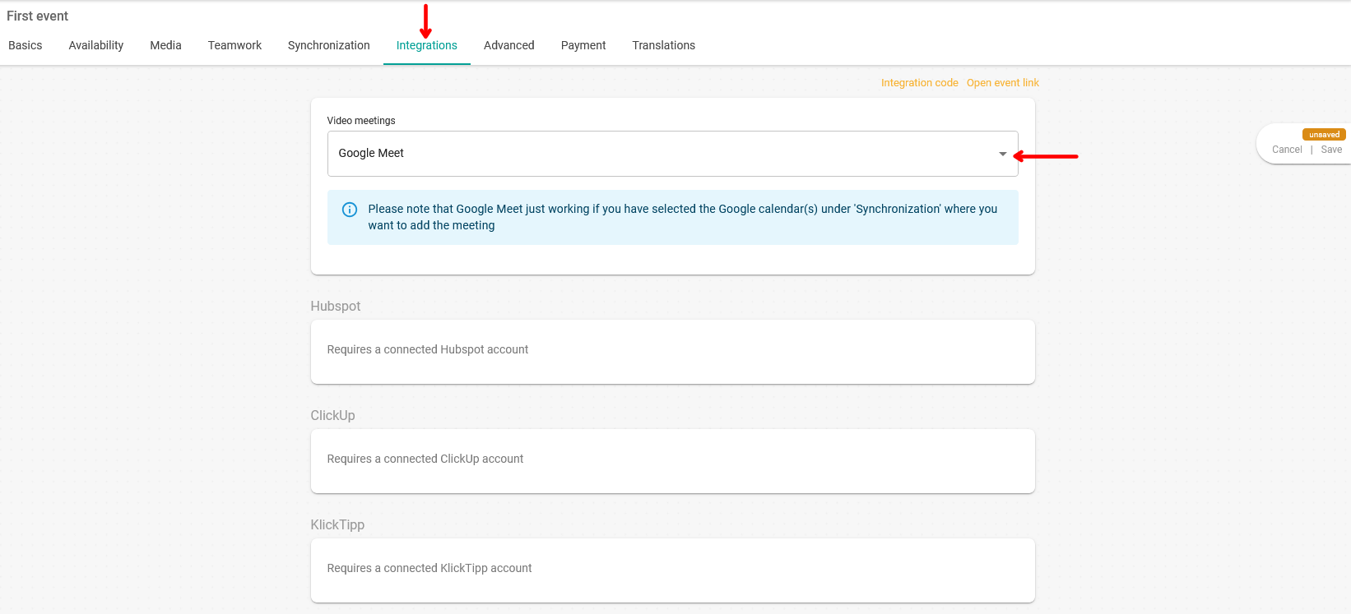
Task: Open the Basics tab
Action: pos(26,45)
